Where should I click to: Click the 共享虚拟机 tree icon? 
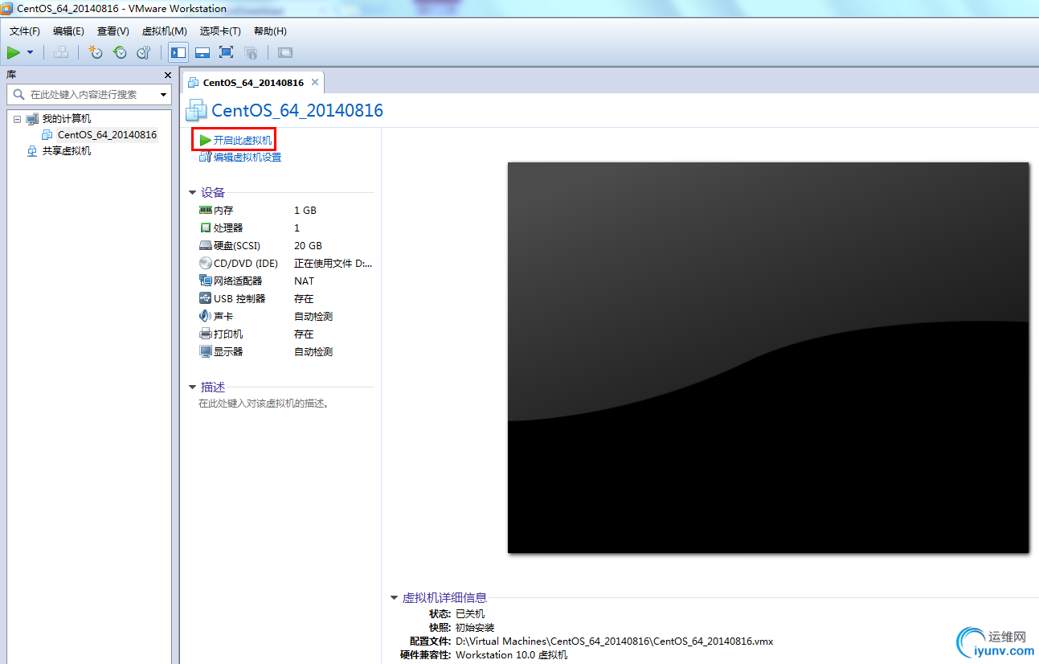(32, 151)
